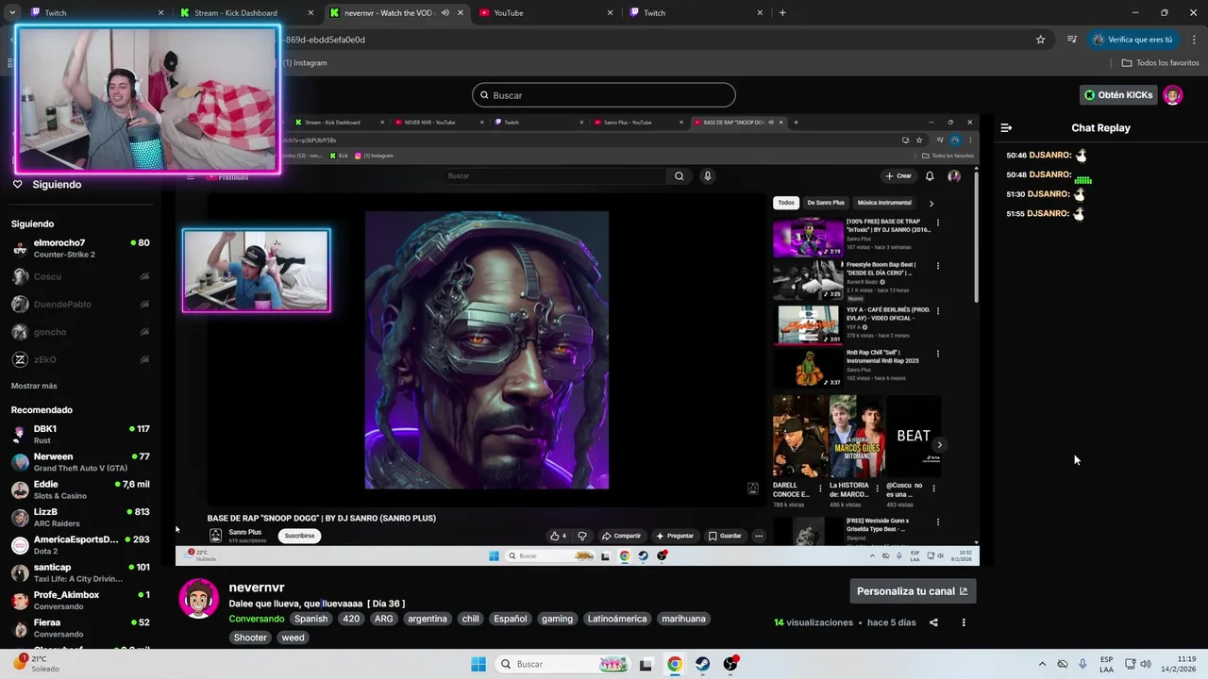The image size is (1208, 679).
Task: Open recommended channel LizzB
Action: pos(80,517)
